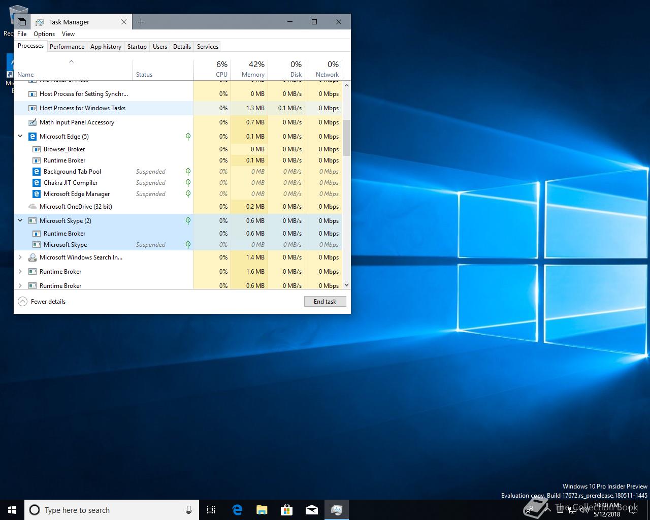Click the scrollbar up arrow
Image resolution: width=650 pixels, height=520 pixels.
(x=346, y=85)
